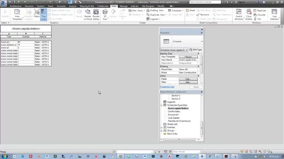Expand the Select panel dropdown
Image resolution: width=284 pixels, height=159 pixels.
[x=5, y=23]
